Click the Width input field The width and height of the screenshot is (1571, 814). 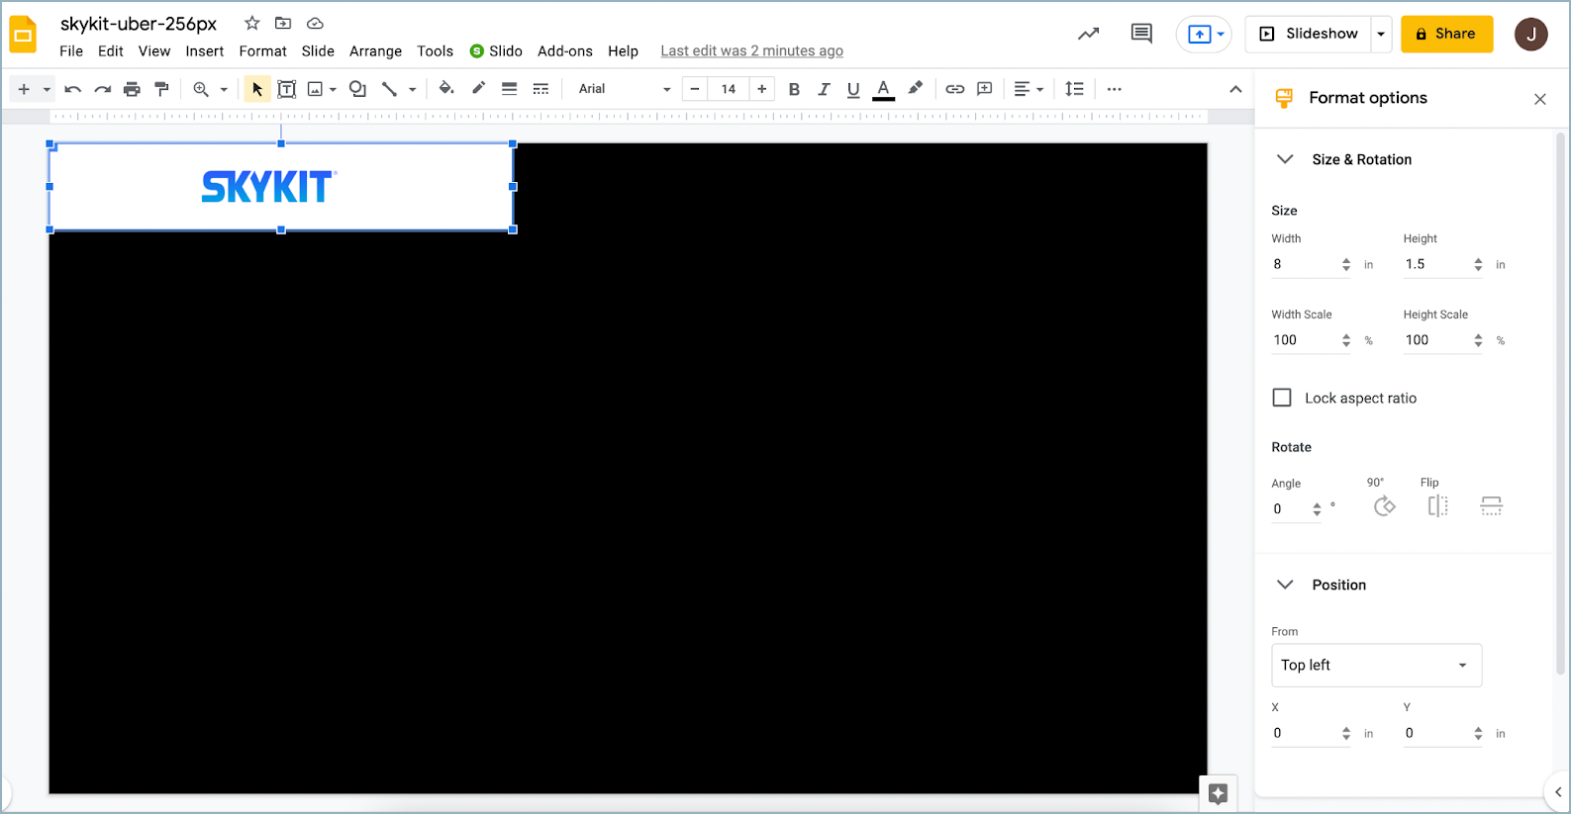tap(1311, 264)
